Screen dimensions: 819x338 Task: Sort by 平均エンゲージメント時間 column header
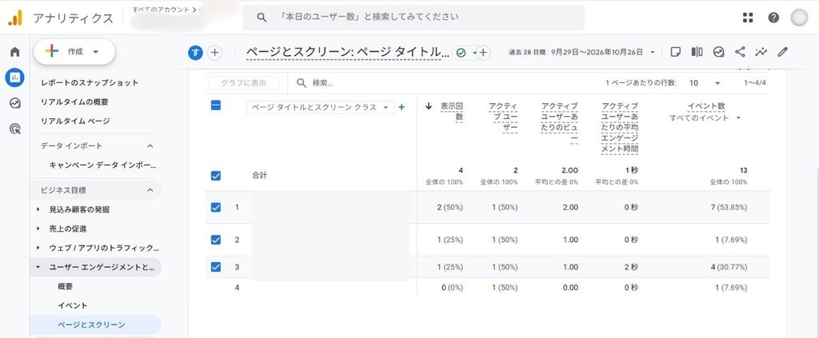[620, 127]
